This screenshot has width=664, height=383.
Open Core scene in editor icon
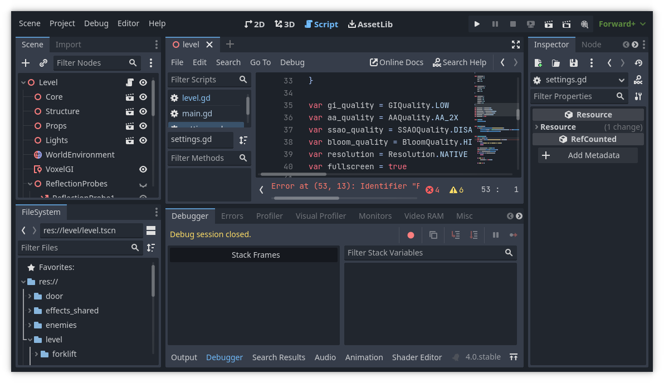[130, 97]
